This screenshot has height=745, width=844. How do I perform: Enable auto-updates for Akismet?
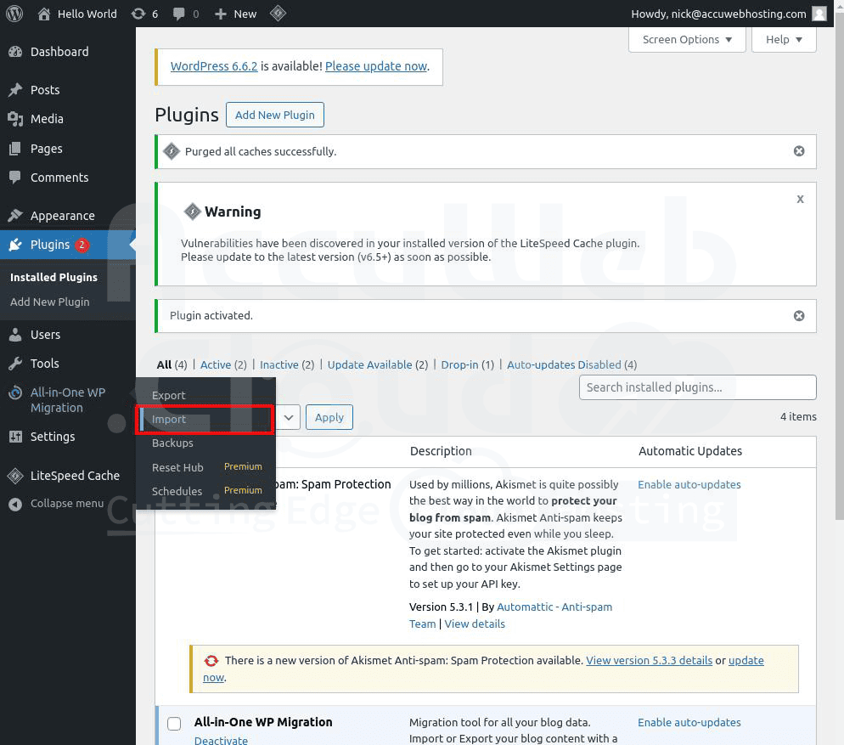pyautogui.click(x=689, y=484)
